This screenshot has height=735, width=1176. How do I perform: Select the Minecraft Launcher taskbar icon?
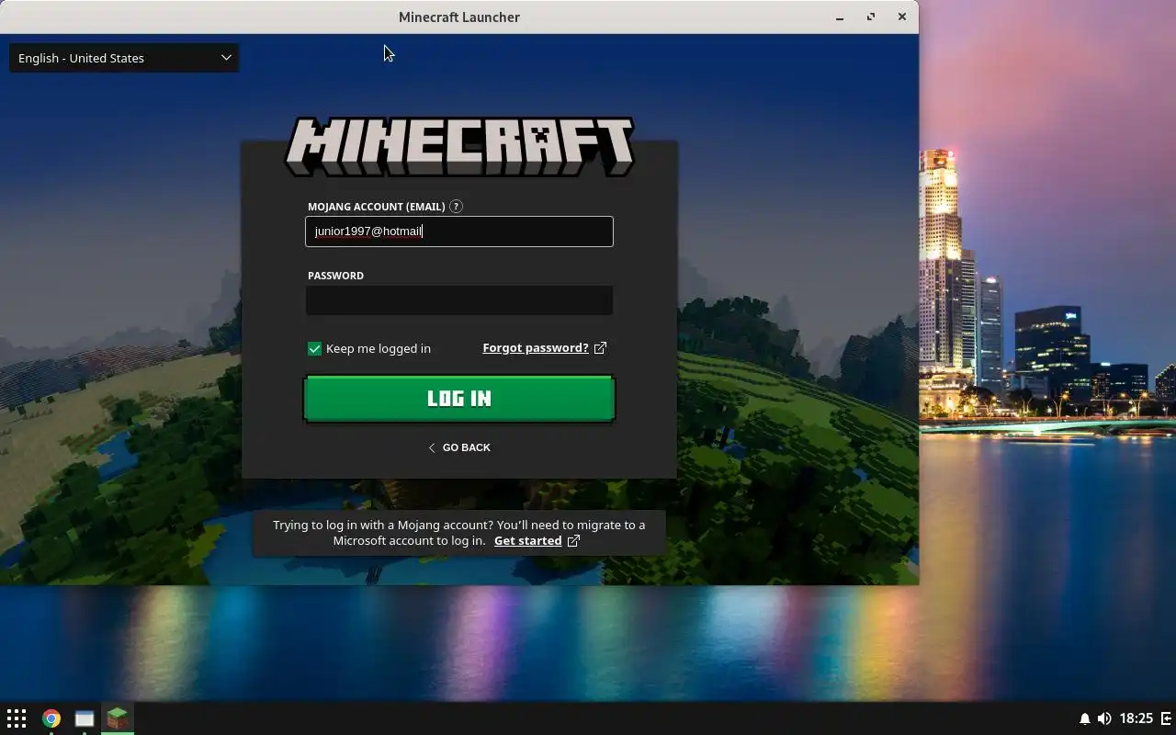point(117,718)
